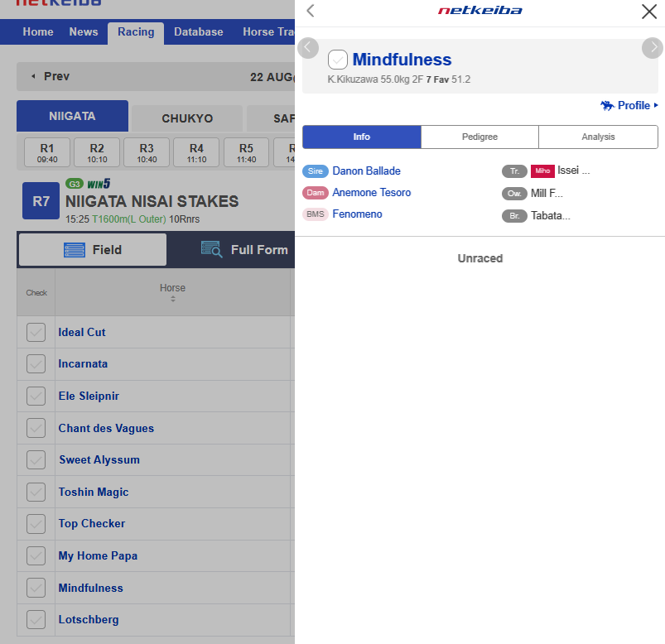The image size is (665, 644).
Task: Open the horse Profile link
Action: pos(629,105)
